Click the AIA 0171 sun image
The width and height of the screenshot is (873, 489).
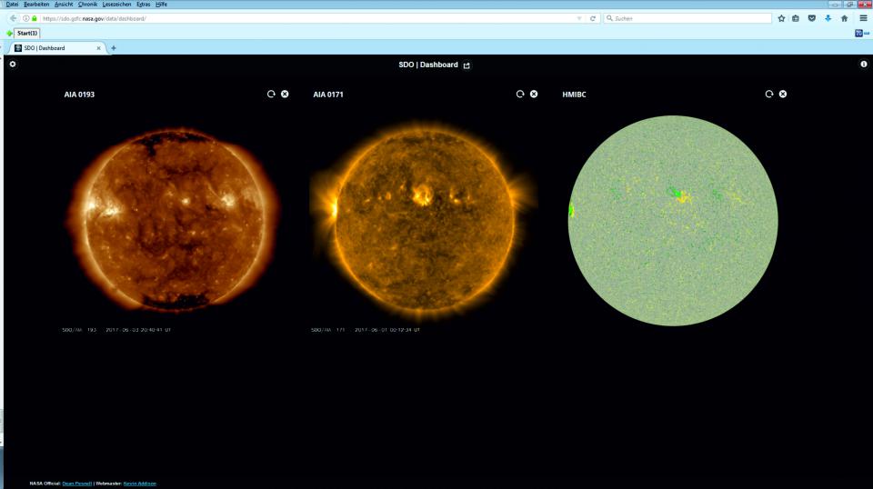pos(423,212)
